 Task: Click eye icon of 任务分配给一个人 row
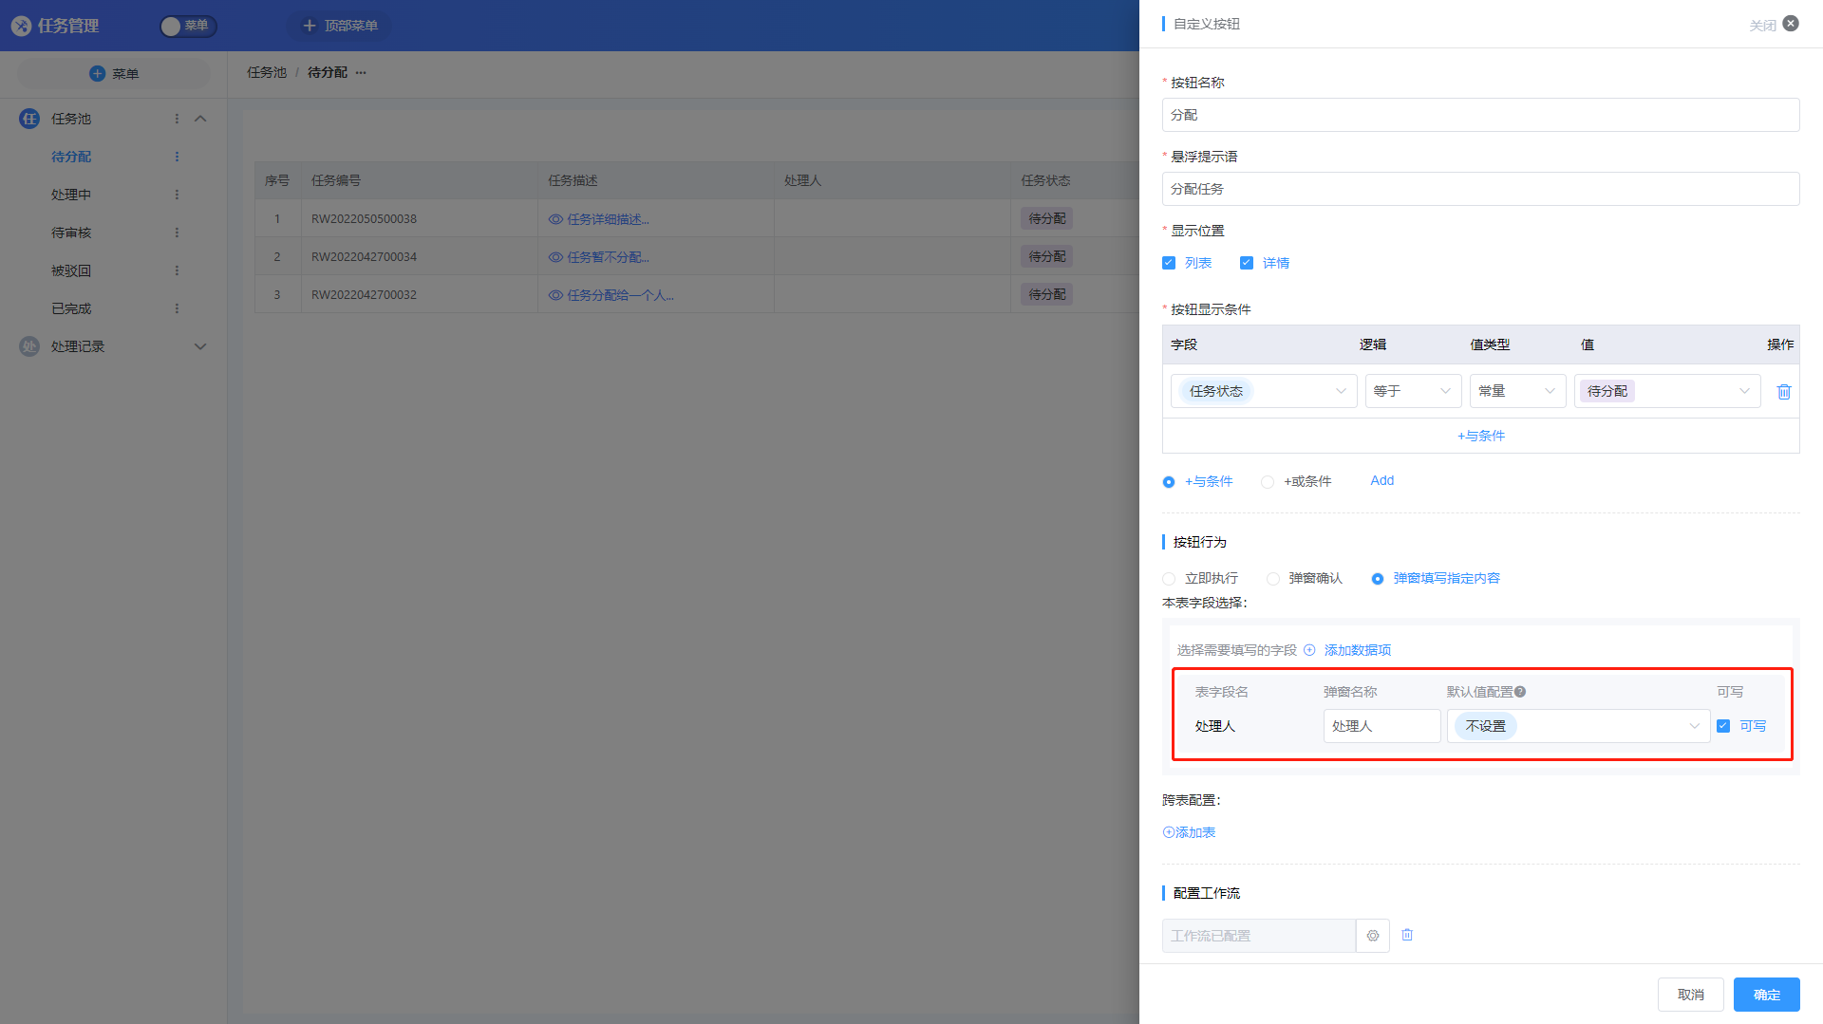click(555, 295)
